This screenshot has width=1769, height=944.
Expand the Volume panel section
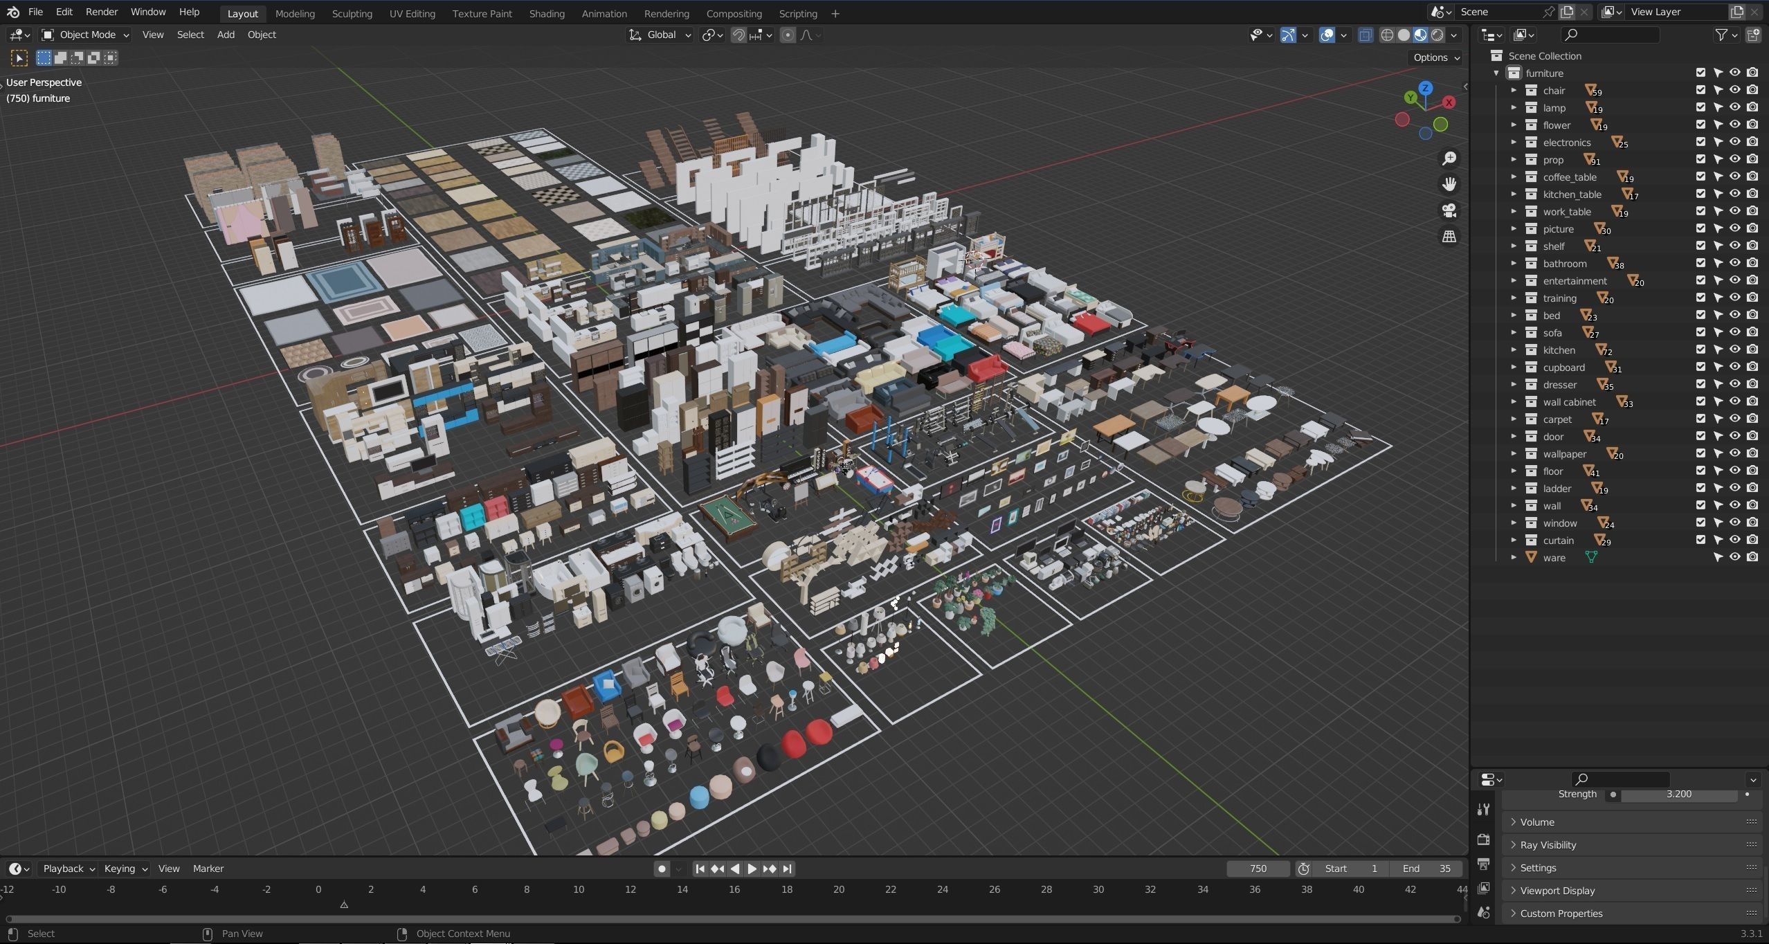click(1537, 822)
